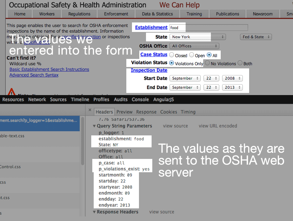Open End Date month dropdown

[185, 87]
